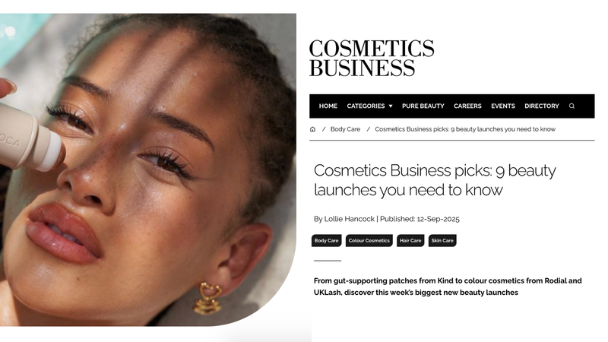Screen dimensions: 608x342
Task: Select the Body Care breadcrumb link
Action: click(345, 129)
